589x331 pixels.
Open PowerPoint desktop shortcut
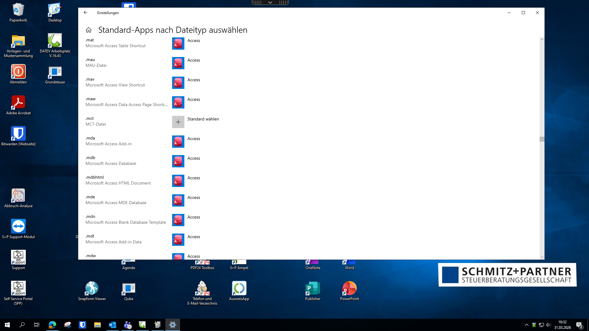pyautogui.click(x=349, y=289)
